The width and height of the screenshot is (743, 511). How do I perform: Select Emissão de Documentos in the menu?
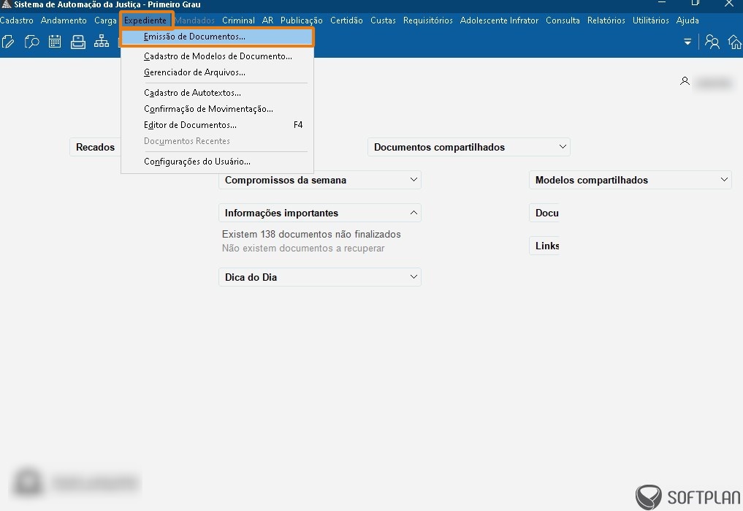coord(218,37)
